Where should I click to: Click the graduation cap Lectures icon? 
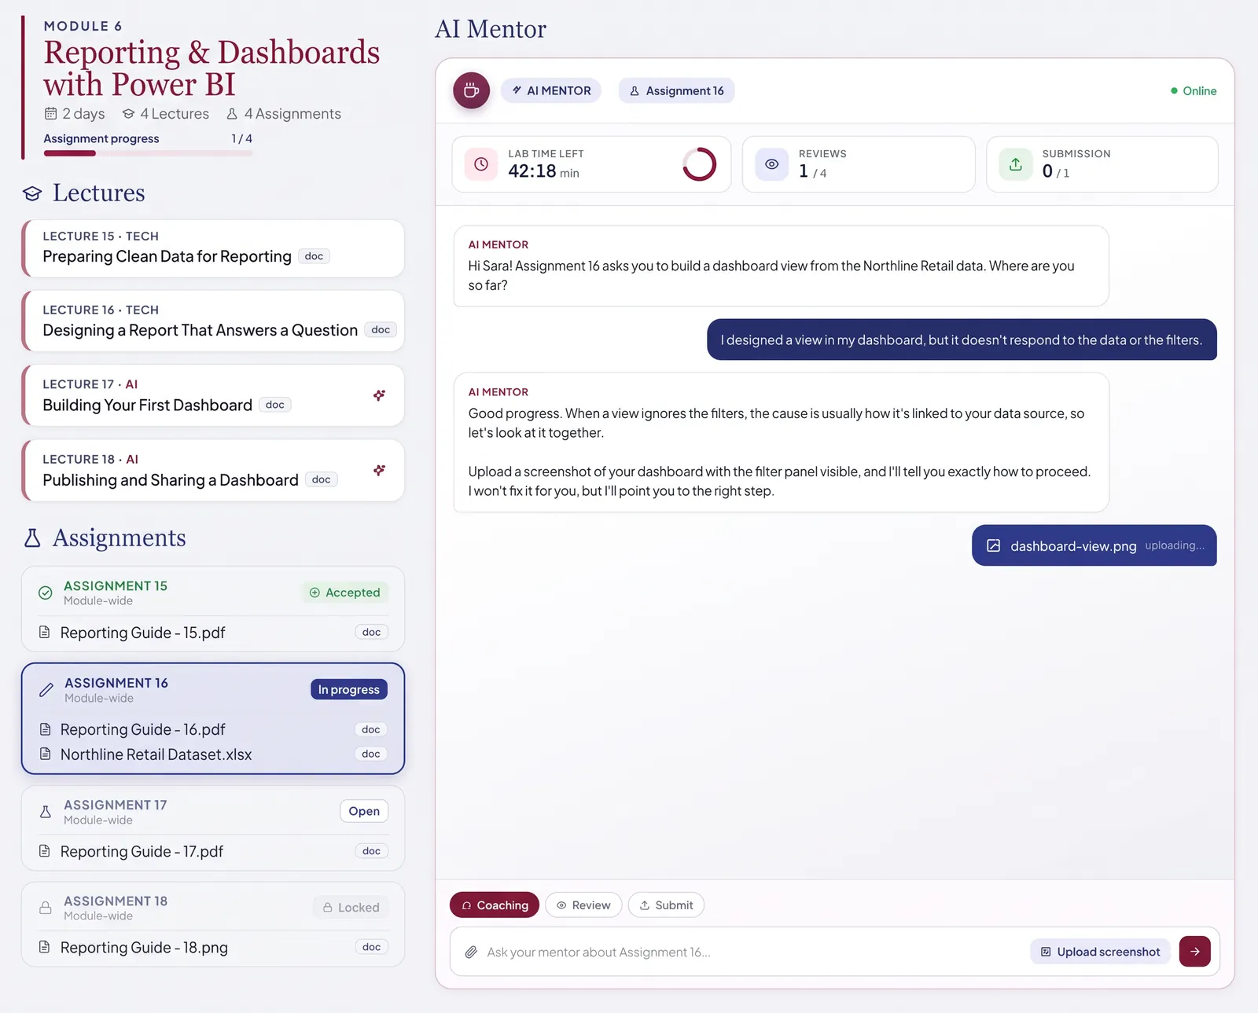pos(32,193)
